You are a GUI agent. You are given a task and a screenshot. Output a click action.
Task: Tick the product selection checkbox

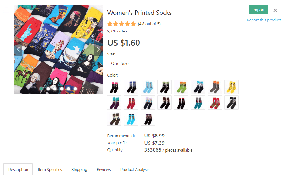[7, 10]
